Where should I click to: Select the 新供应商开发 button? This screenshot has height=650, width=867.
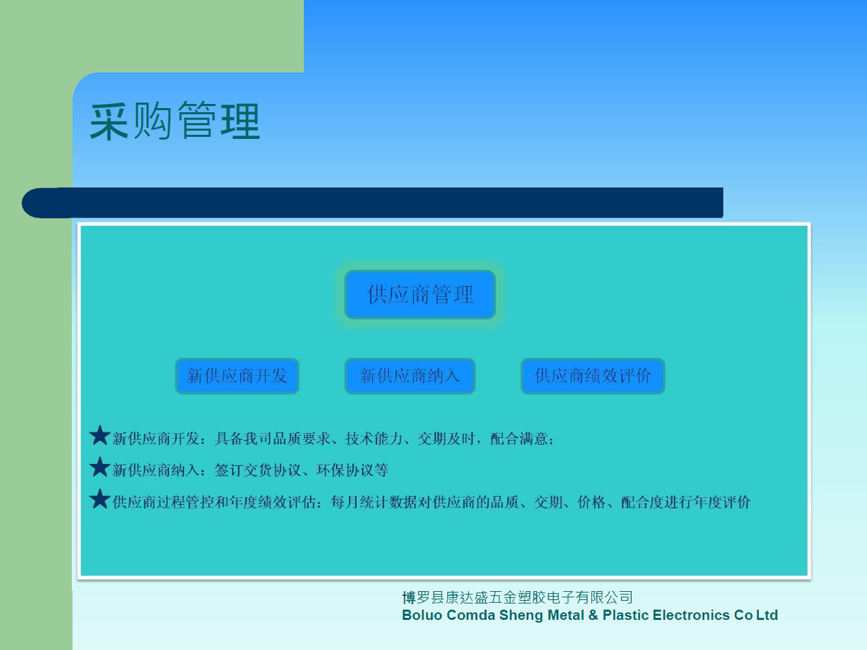(x=237, y=376)
